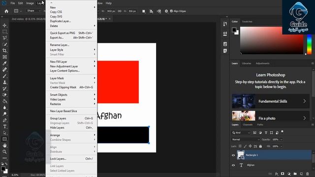Switch to the Adjustments tab
This screenshot has height=177, width=315.
[x=262, y=63]
